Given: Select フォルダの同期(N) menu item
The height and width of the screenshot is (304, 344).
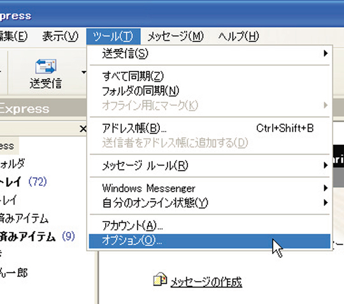Looking at the screenshot, I should pyautogui.click(x=210, y=91).
